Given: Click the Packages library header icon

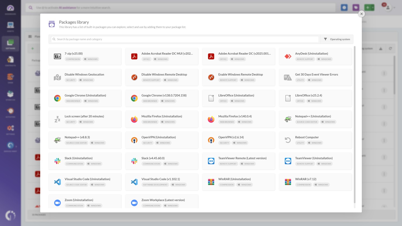Looking at the screenshot, I should [52, 24].
